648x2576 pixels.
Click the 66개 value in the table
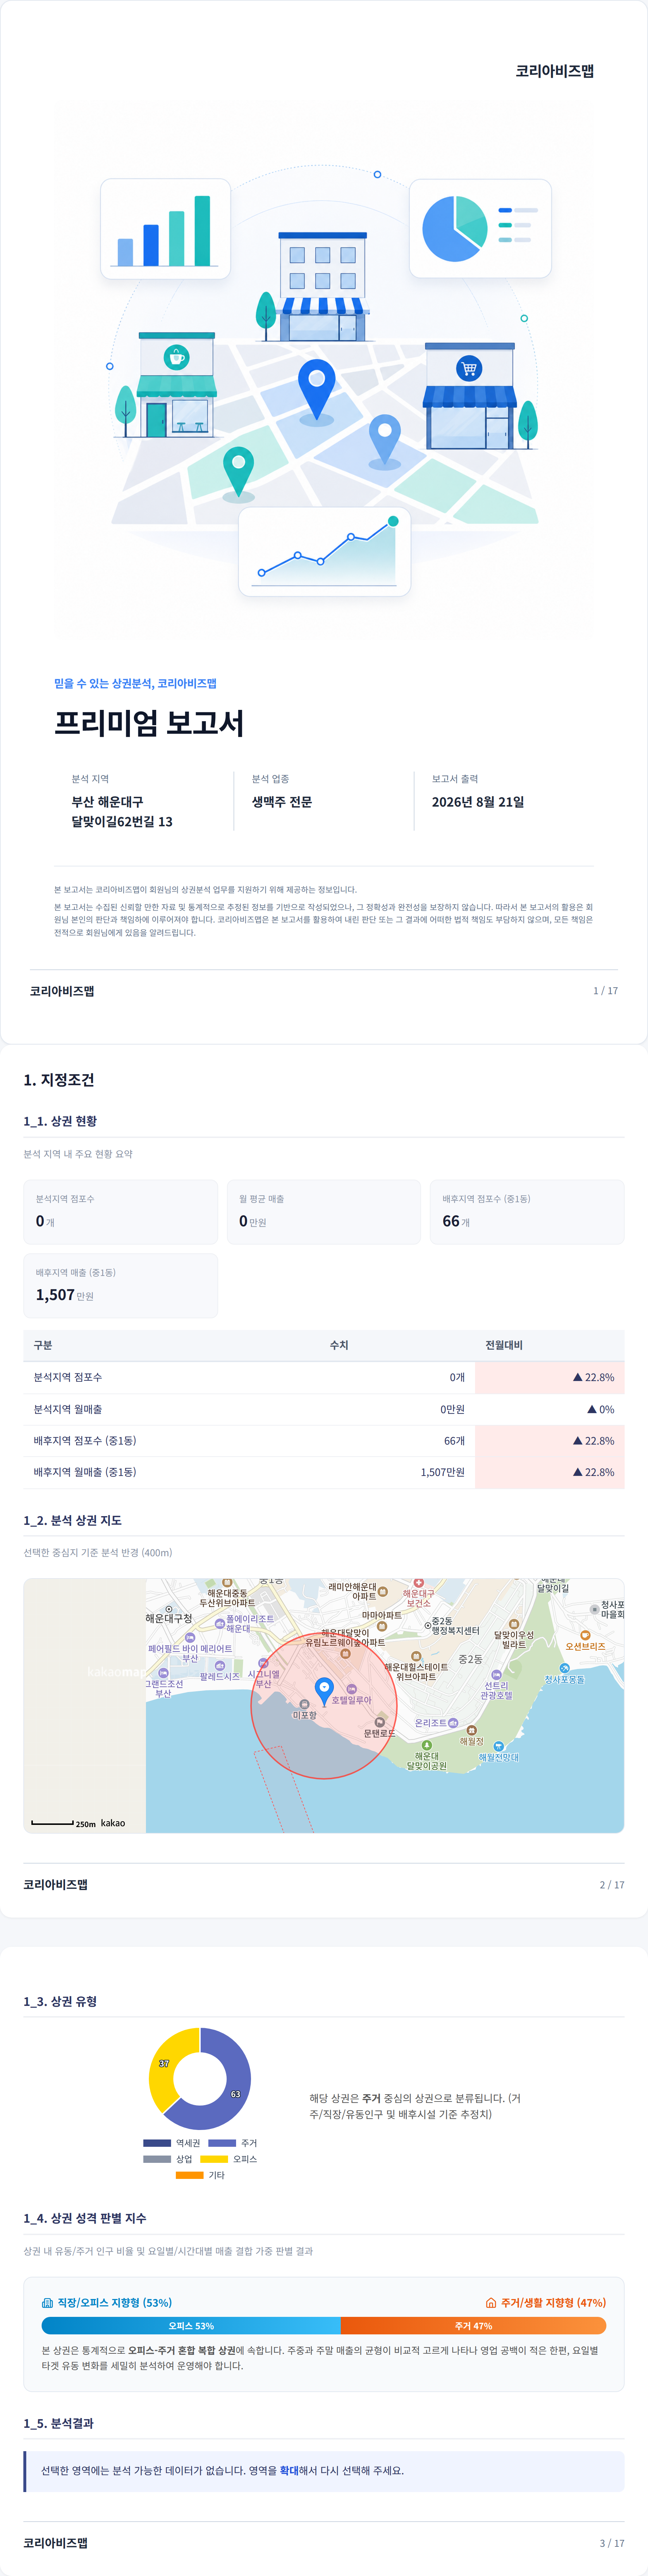click(x=455, y=1441)
